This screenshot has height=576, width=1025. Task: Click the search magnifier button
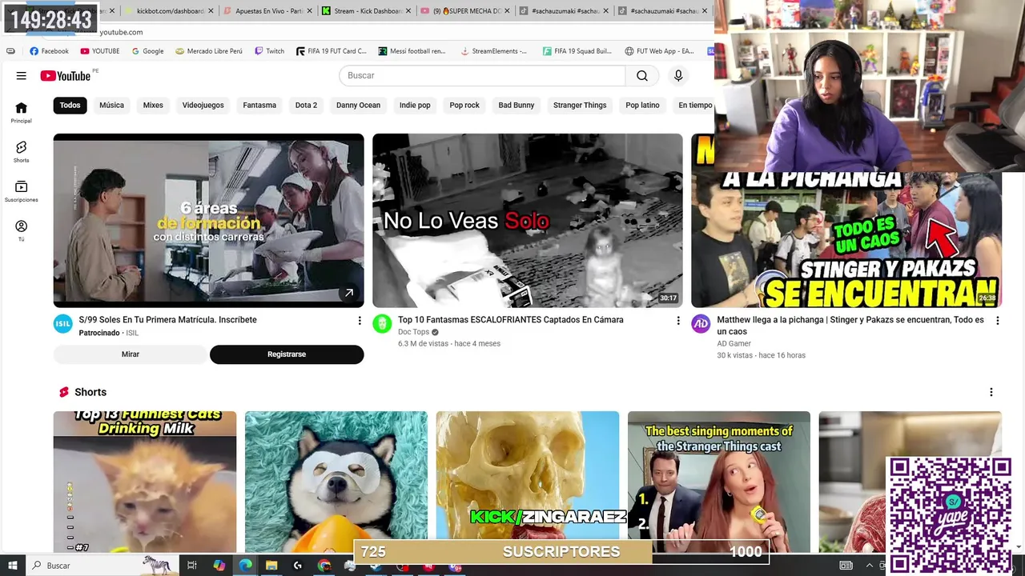click(x=642, y=75)
